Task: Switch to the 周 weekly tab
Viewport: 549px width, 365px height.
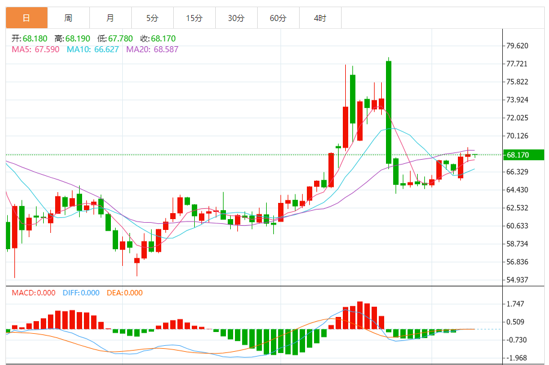Action: [68, 18]
